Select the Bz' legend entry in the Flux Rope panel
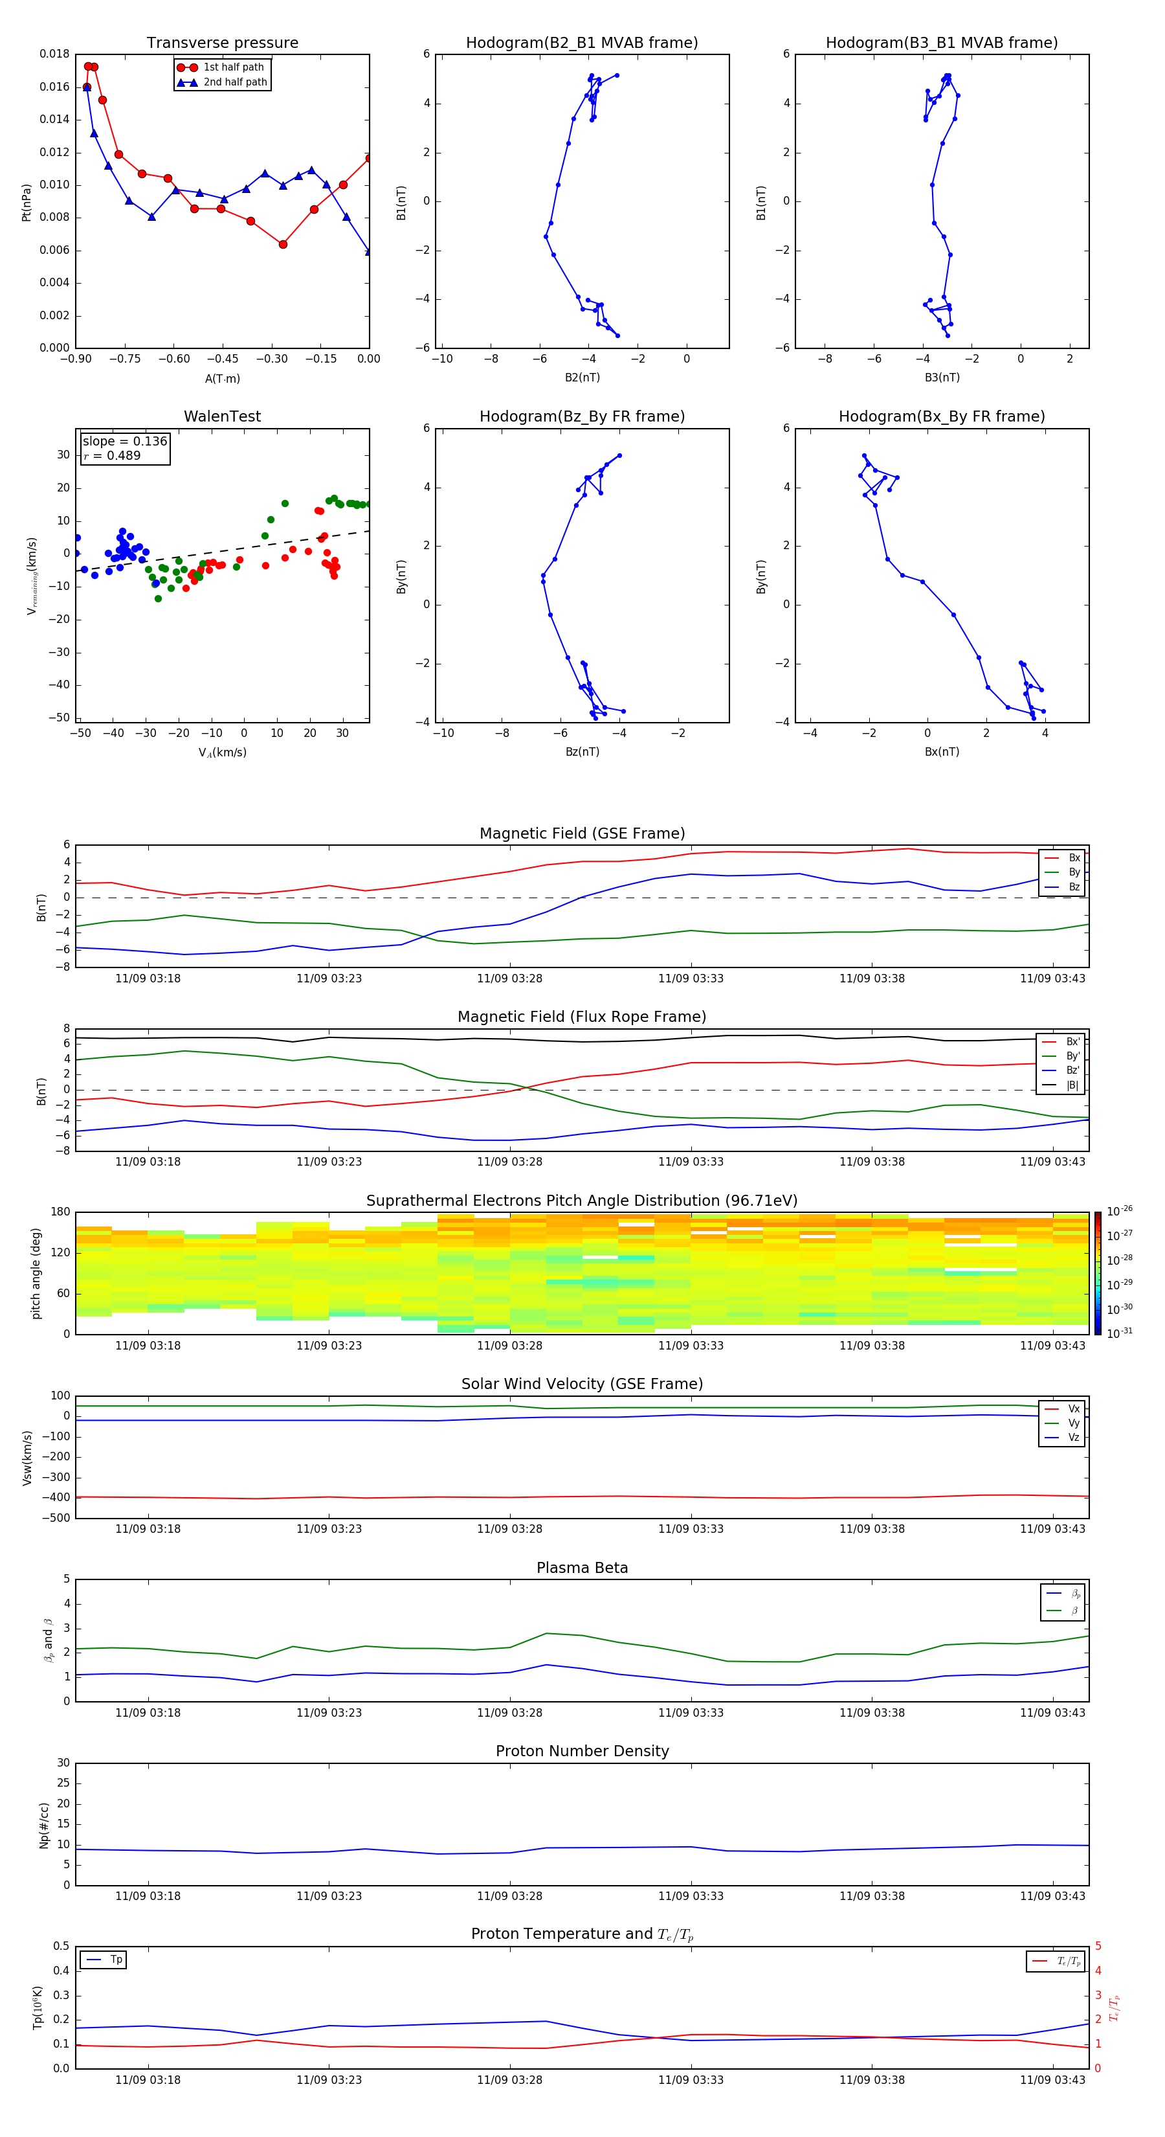 coord(1061,1070)
